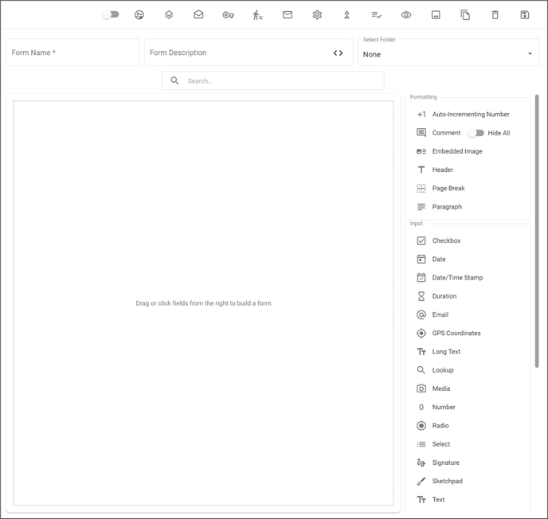Click the Lookup magnifier icon

click(x=421, y=370)
